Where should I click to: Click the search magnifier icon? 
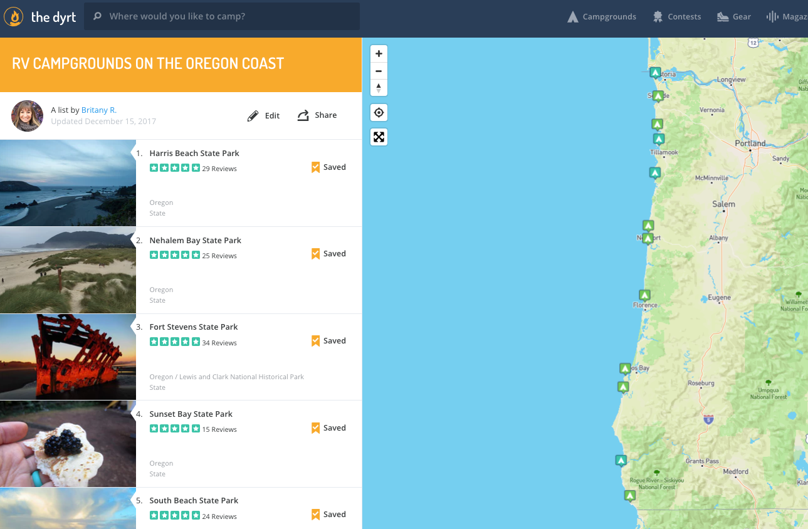pyautogui.click(x=97, y=16)
